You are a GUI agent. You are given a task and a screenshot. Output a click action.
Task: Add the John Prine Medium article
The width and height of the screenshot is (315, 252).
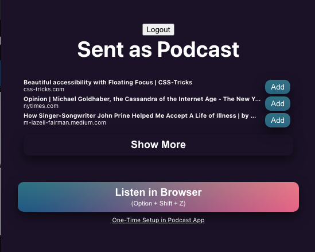click(278, 121)
